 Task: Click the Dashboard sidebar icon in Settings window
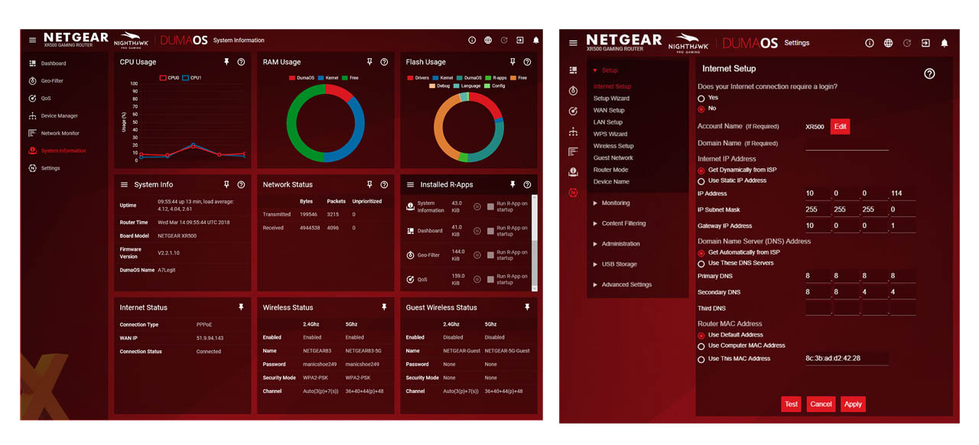pyautogui.click(x=574, y=70)
